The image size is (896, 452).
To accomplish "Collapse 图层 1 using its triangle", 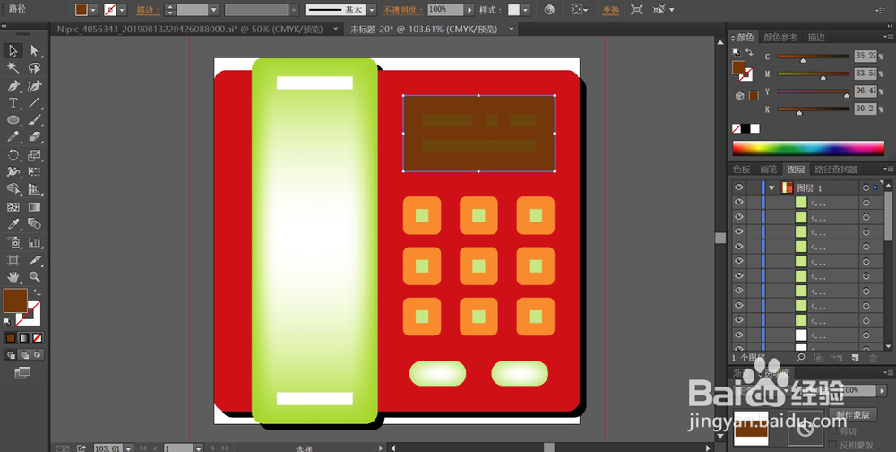I will click(772, 187).
